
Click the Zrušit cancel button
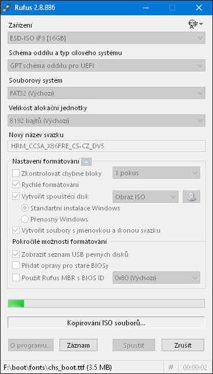[x=183, y=345]
